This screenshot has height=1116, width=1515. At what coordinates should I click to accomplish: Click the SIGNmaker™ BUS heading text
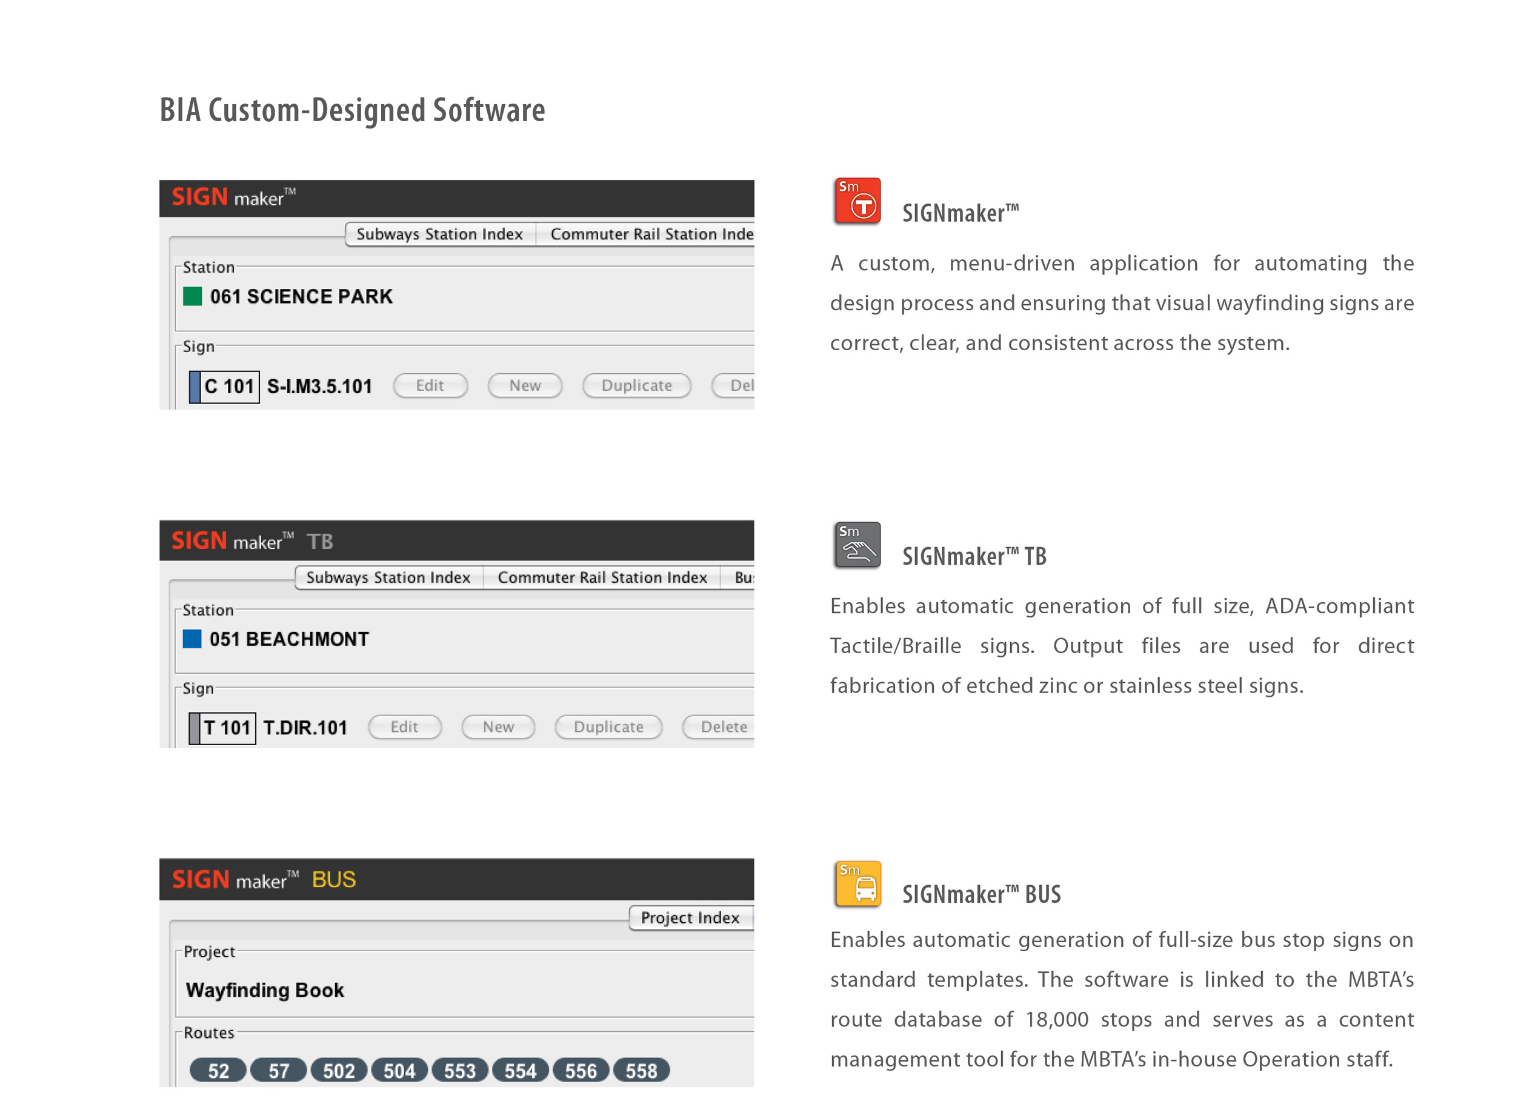coord(981,894)
